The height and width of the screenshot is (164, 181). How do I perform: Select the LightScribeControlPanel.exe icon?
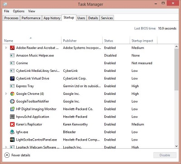point(12,140)
